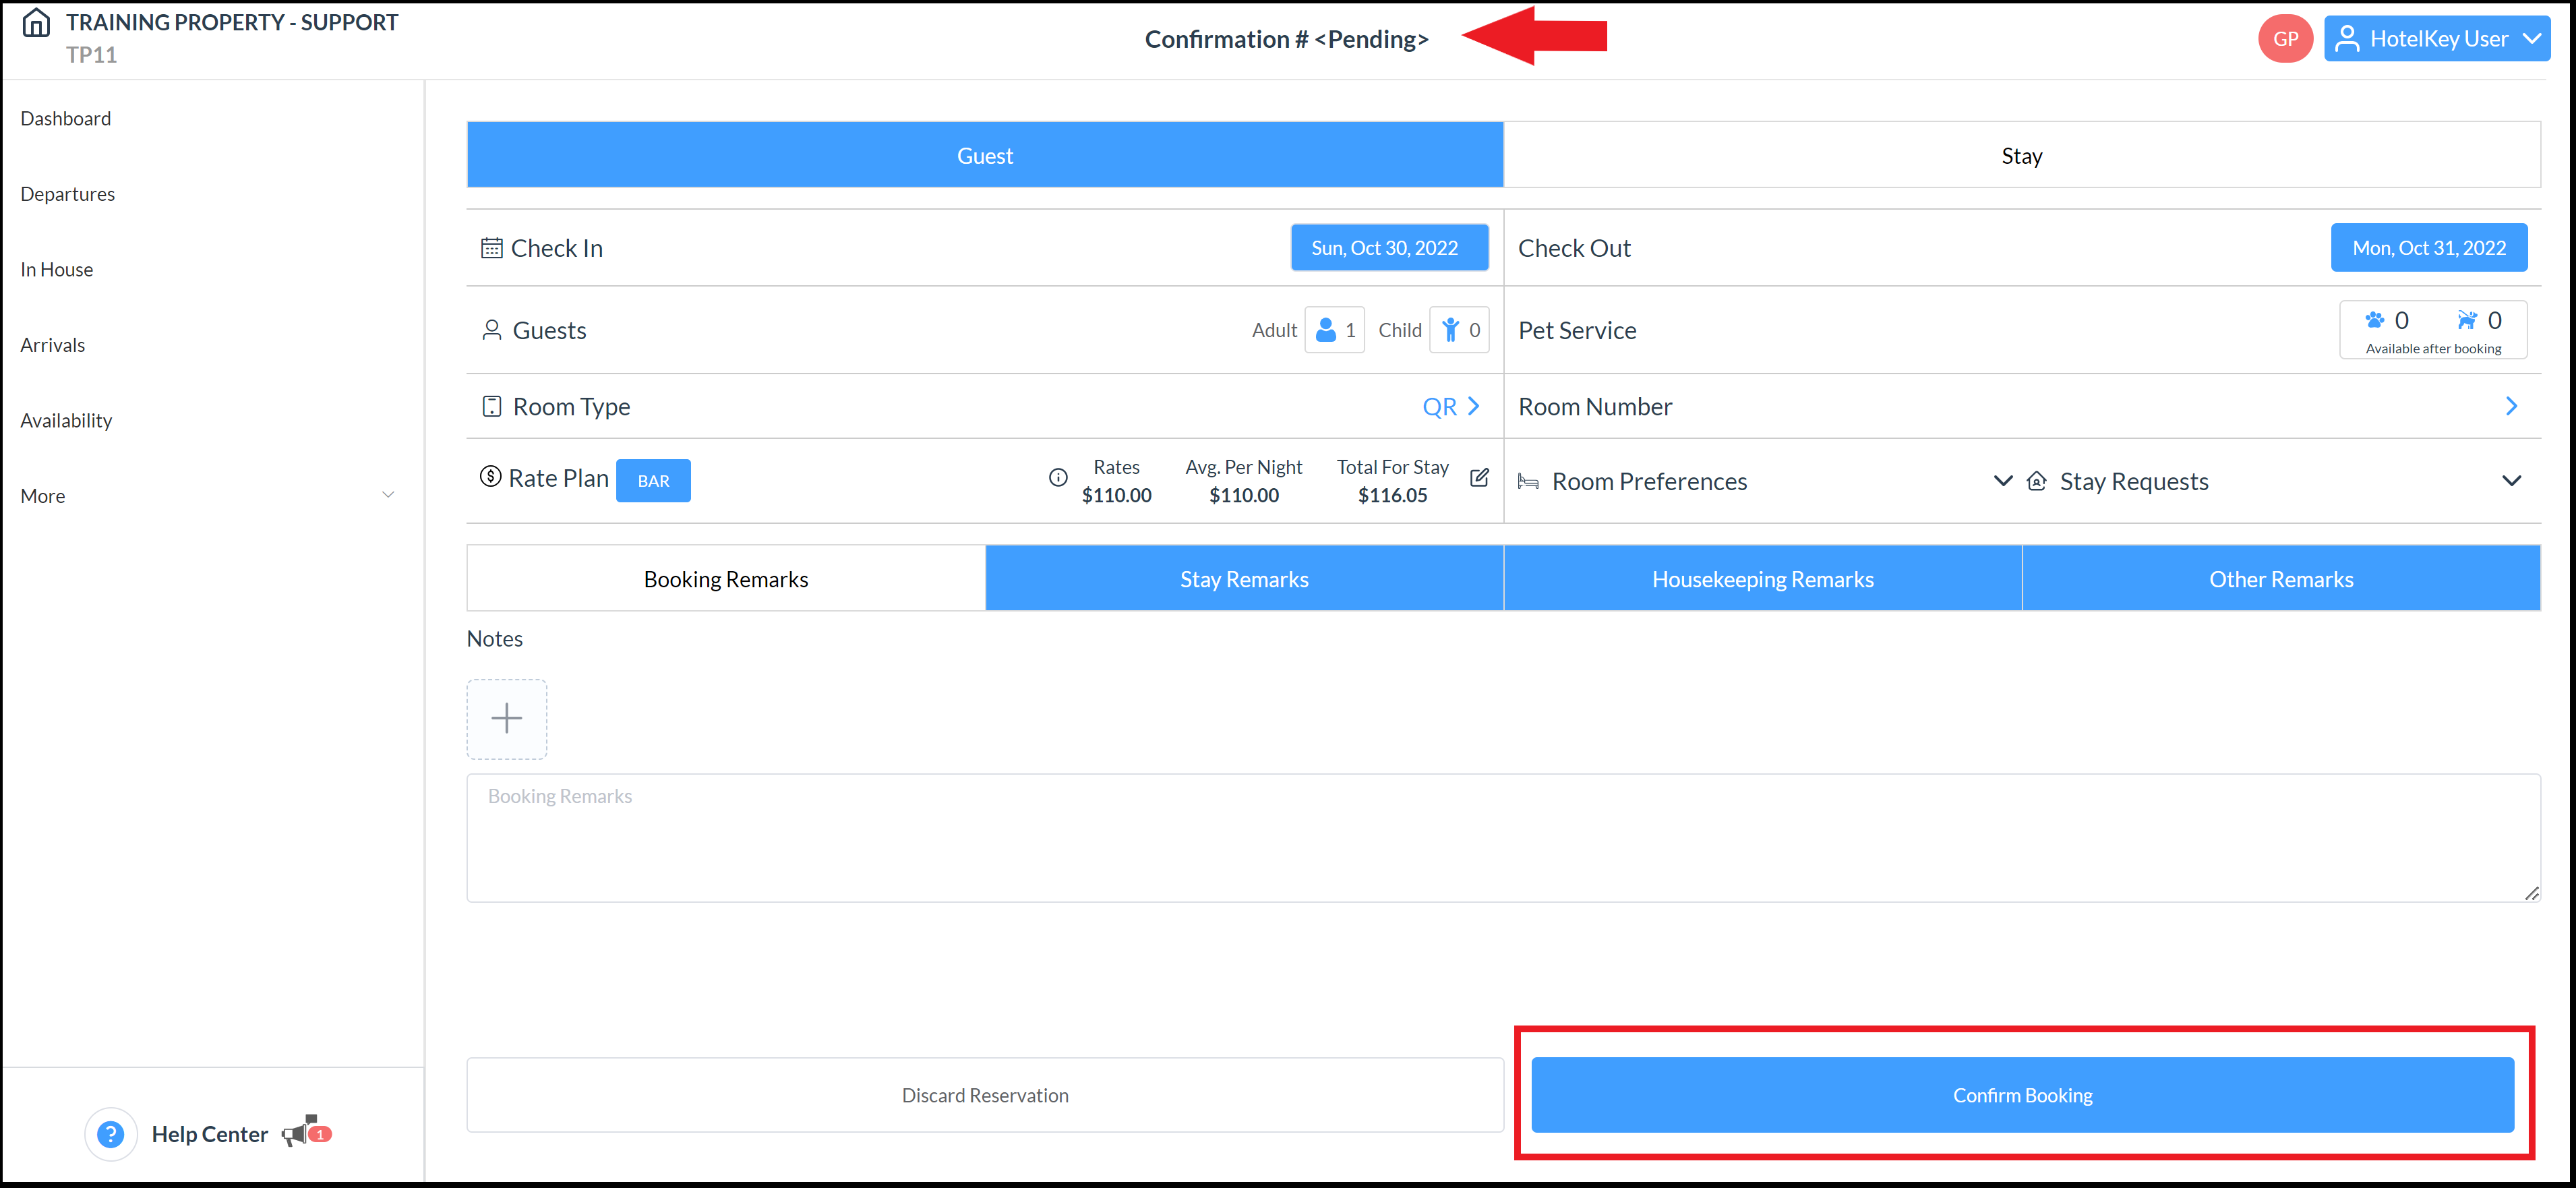Open the Help Center question mark icon
Image resolution: width=2576 pixels, height=1188 pixels.
tap(110, 1133)
